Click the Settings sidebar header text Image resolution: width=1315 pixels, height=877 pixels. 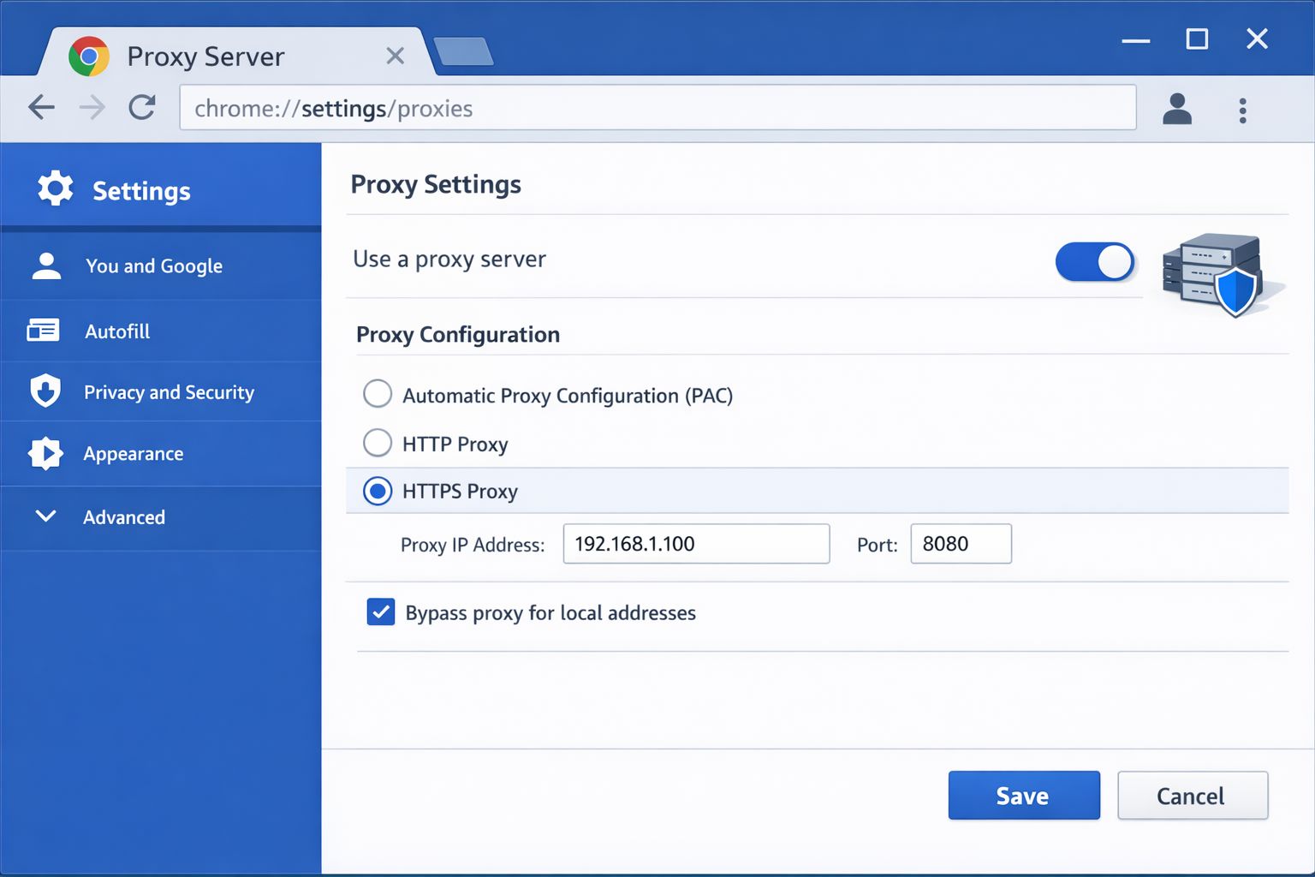click(x=141, y=191)
